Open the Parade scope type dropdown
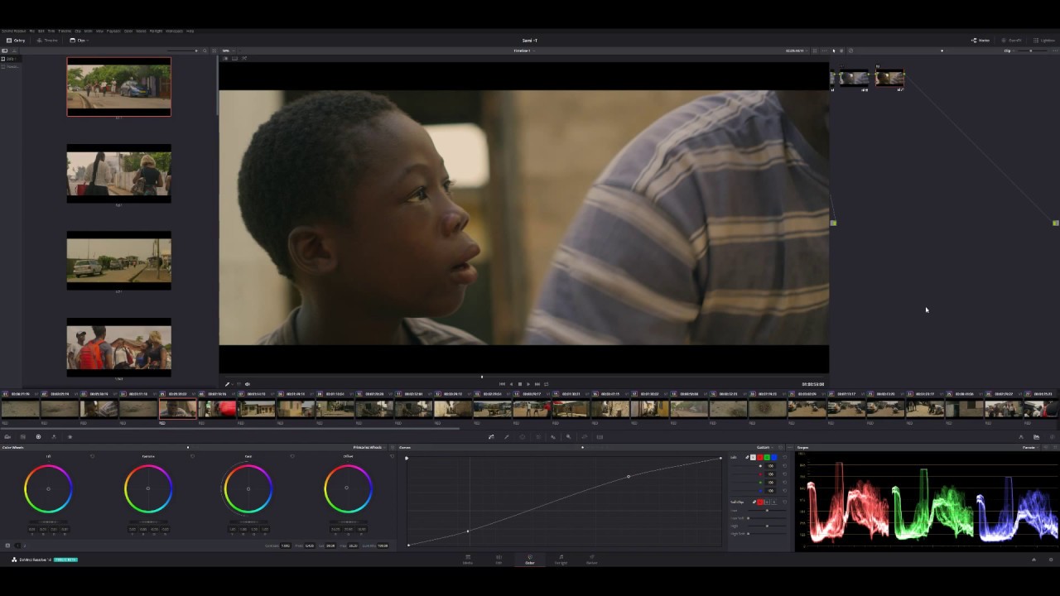1060x596 pixels. (1030, 447)
